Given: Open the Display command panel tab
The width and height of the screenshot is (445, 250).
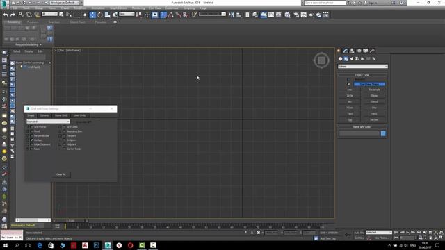Looking at the screenshot, I should coord(366,51).
